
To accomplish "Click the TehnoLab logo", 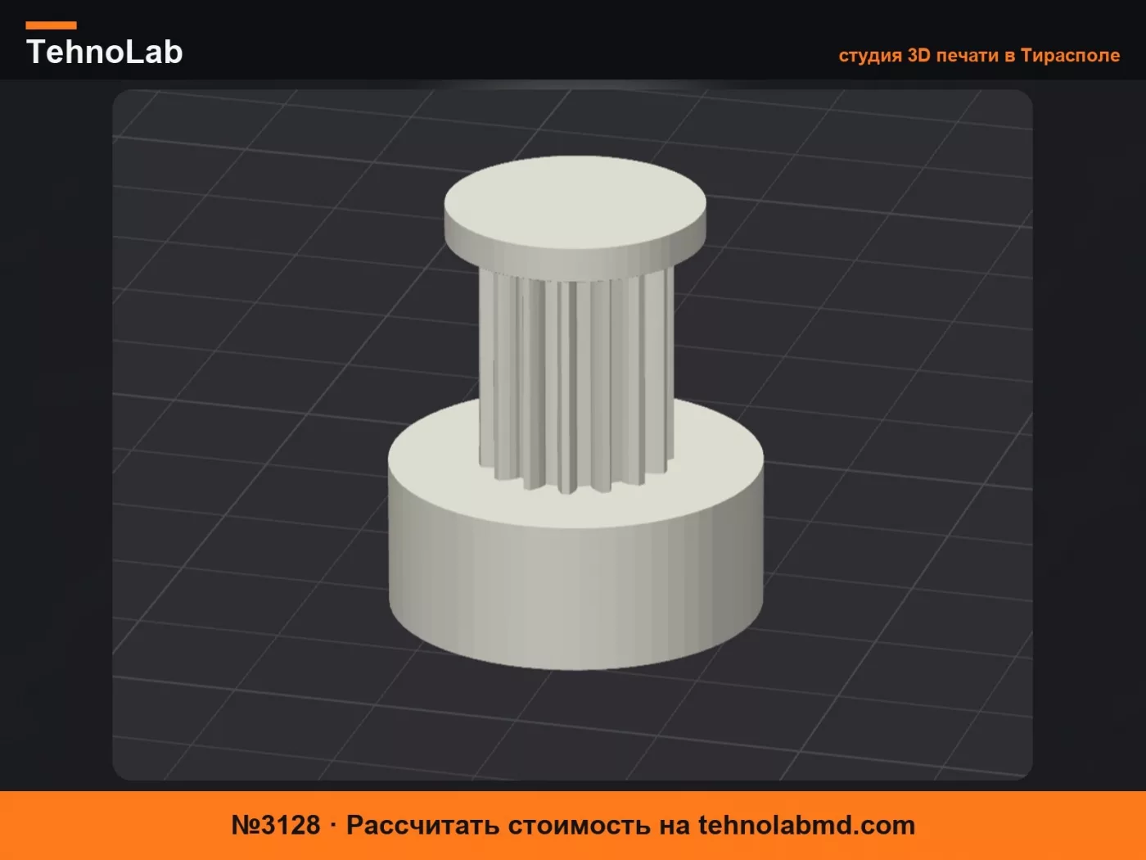I will point(104,45).
